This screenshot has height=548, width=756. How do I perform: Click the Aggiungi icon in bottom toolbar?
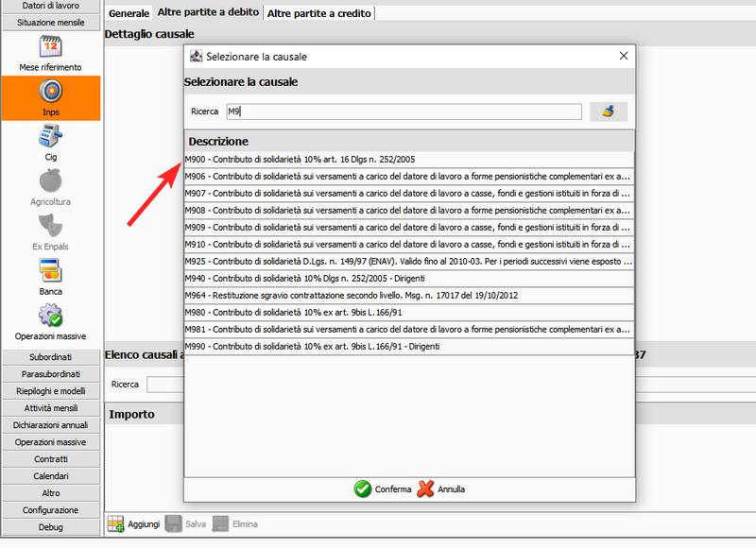[x=116, y=523]
